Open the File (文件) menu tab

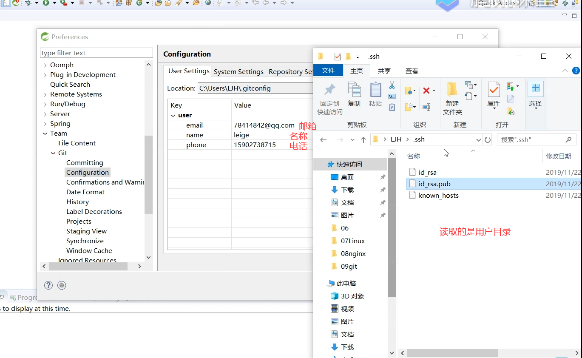click(x=328, y=71)
